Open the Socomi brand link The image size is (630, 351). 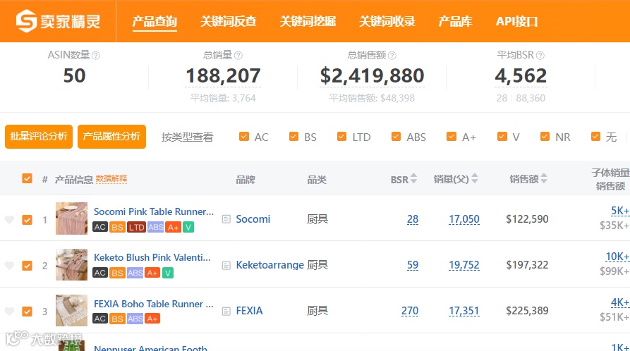pos(253,219)
